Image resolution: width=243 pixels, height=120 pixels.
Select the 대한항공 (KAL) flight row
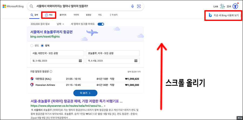(85, 79)
